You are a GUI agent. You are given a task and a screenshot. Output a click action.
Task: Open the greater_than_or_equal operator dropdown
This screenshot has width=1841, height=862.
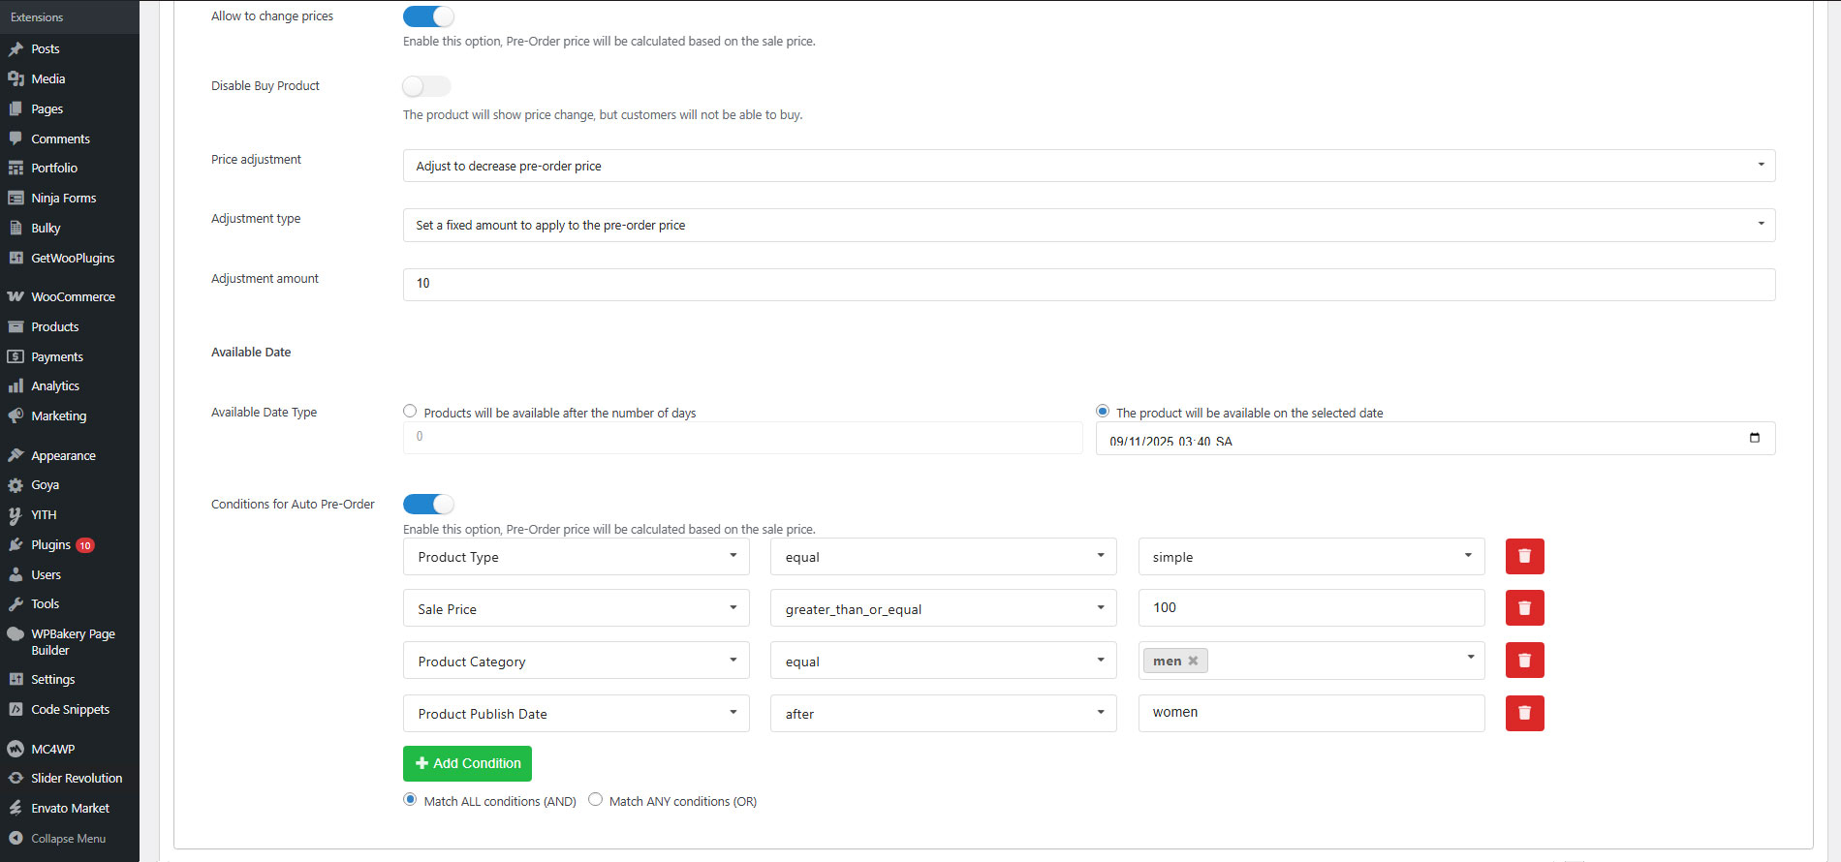point(943,609)
